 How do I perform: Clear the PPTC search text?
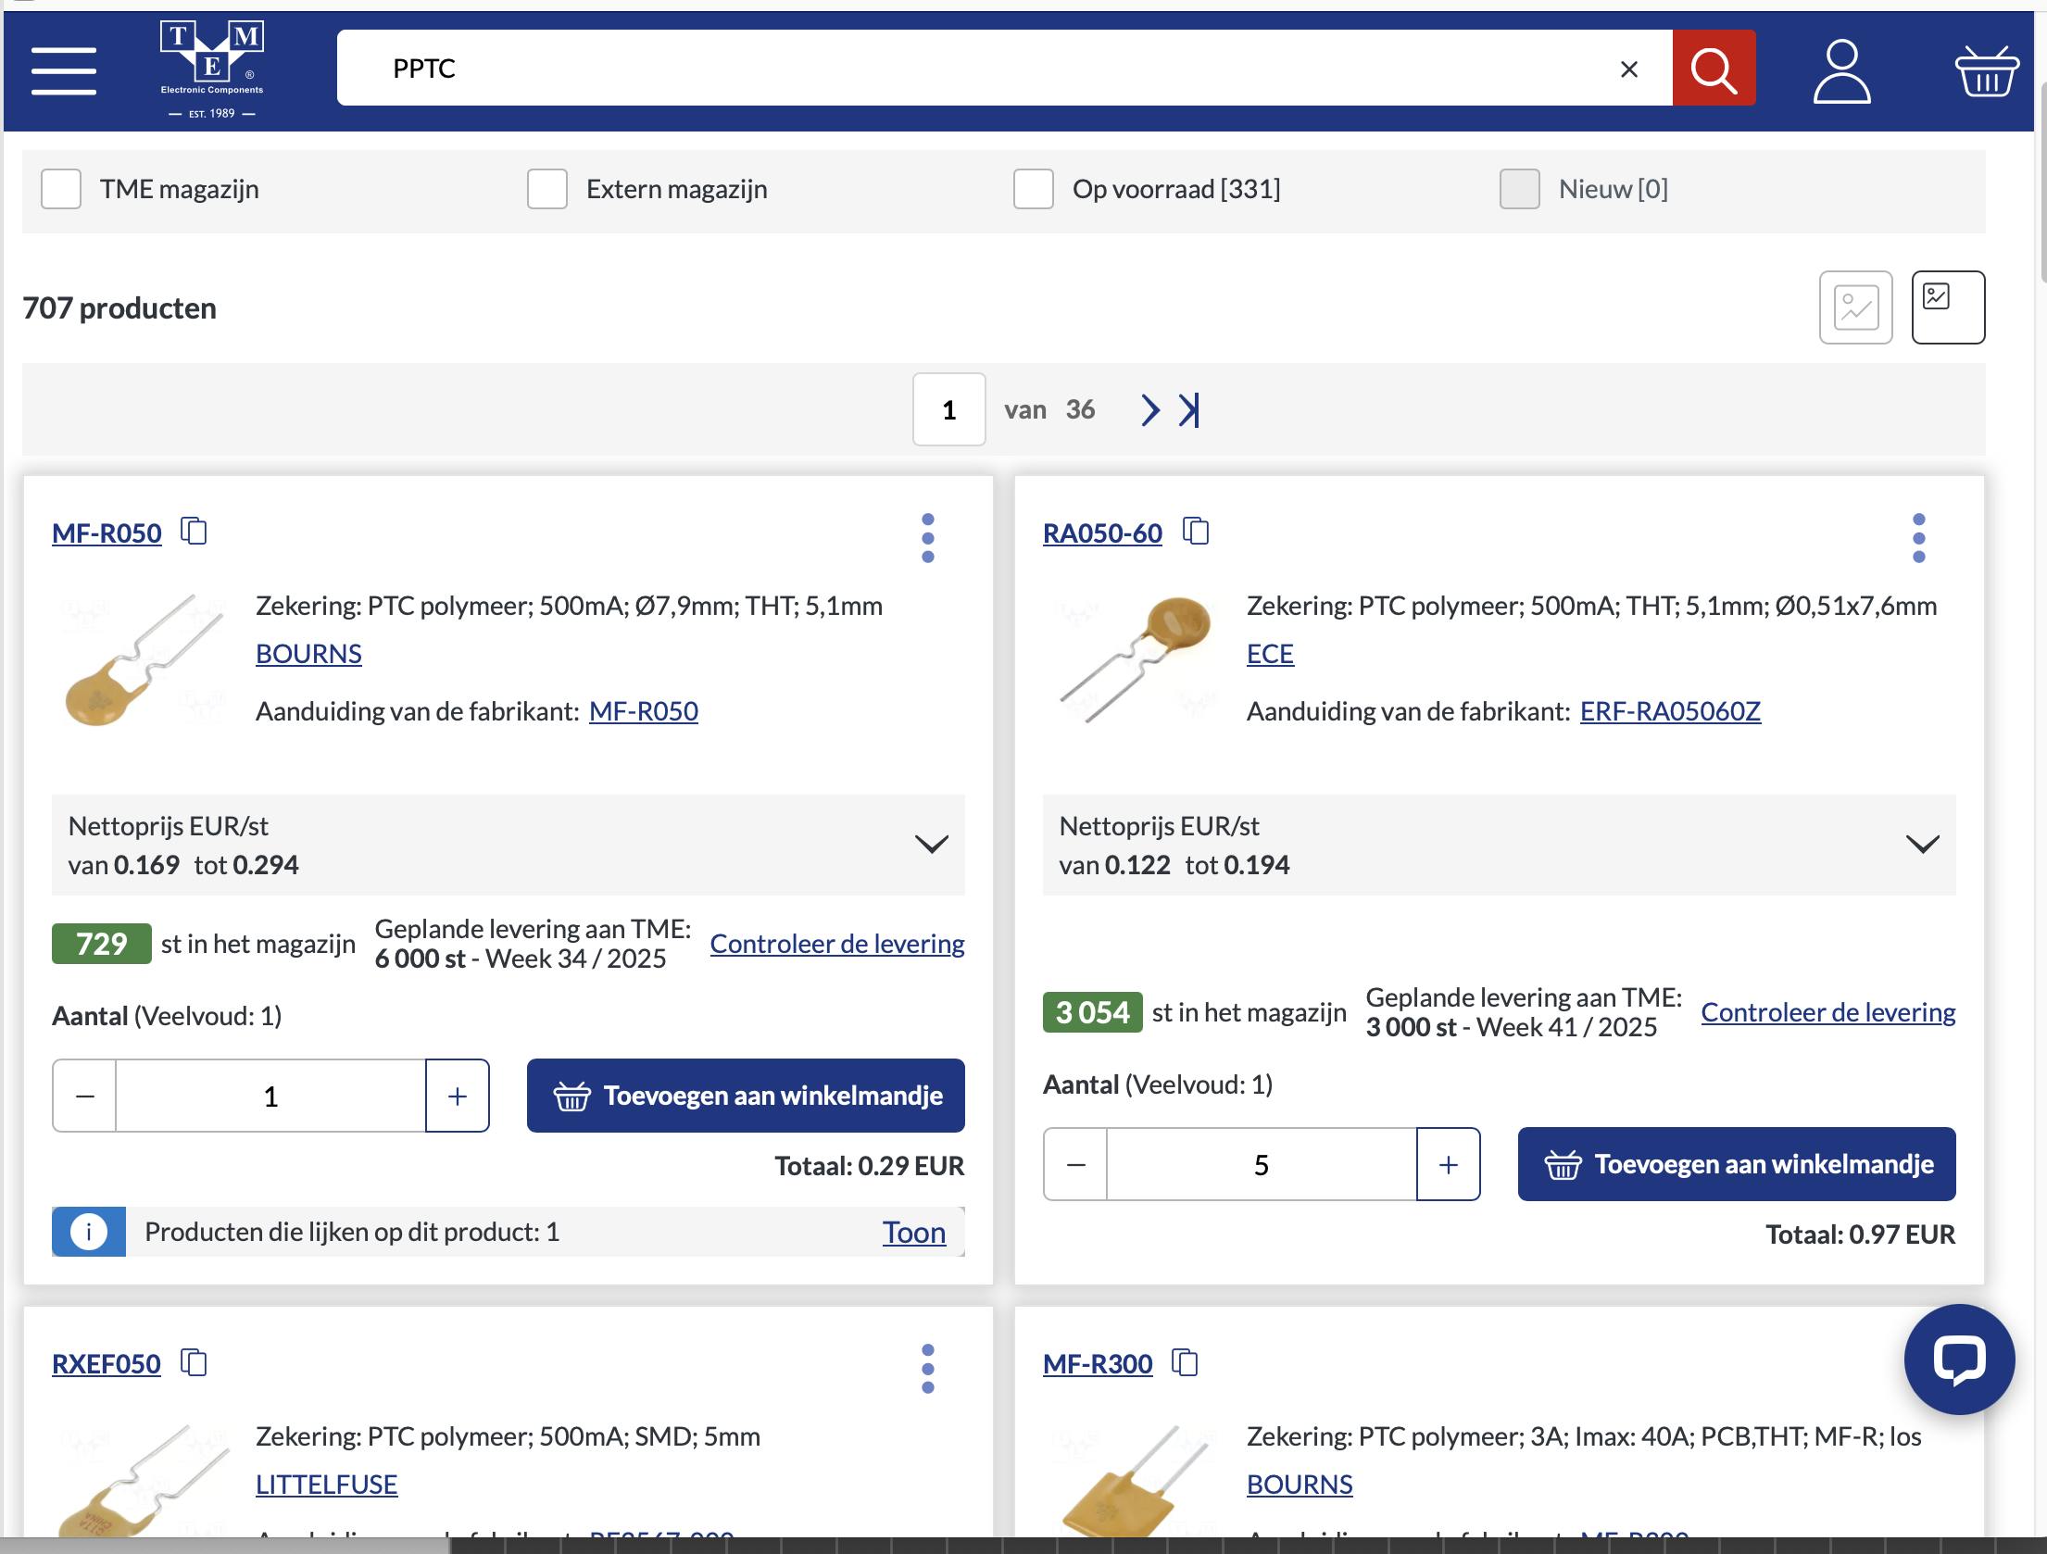click(1629, 69)
